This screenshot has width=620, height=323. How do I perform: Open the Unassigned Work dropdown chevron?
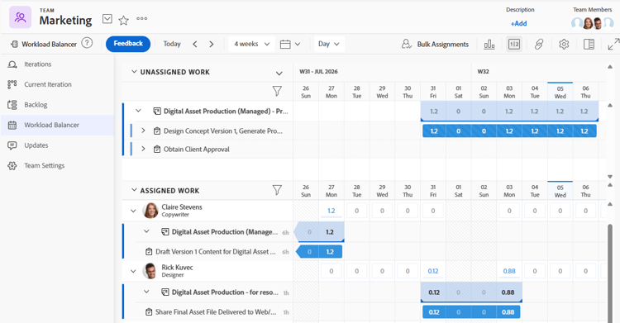(x=279, y=74)
